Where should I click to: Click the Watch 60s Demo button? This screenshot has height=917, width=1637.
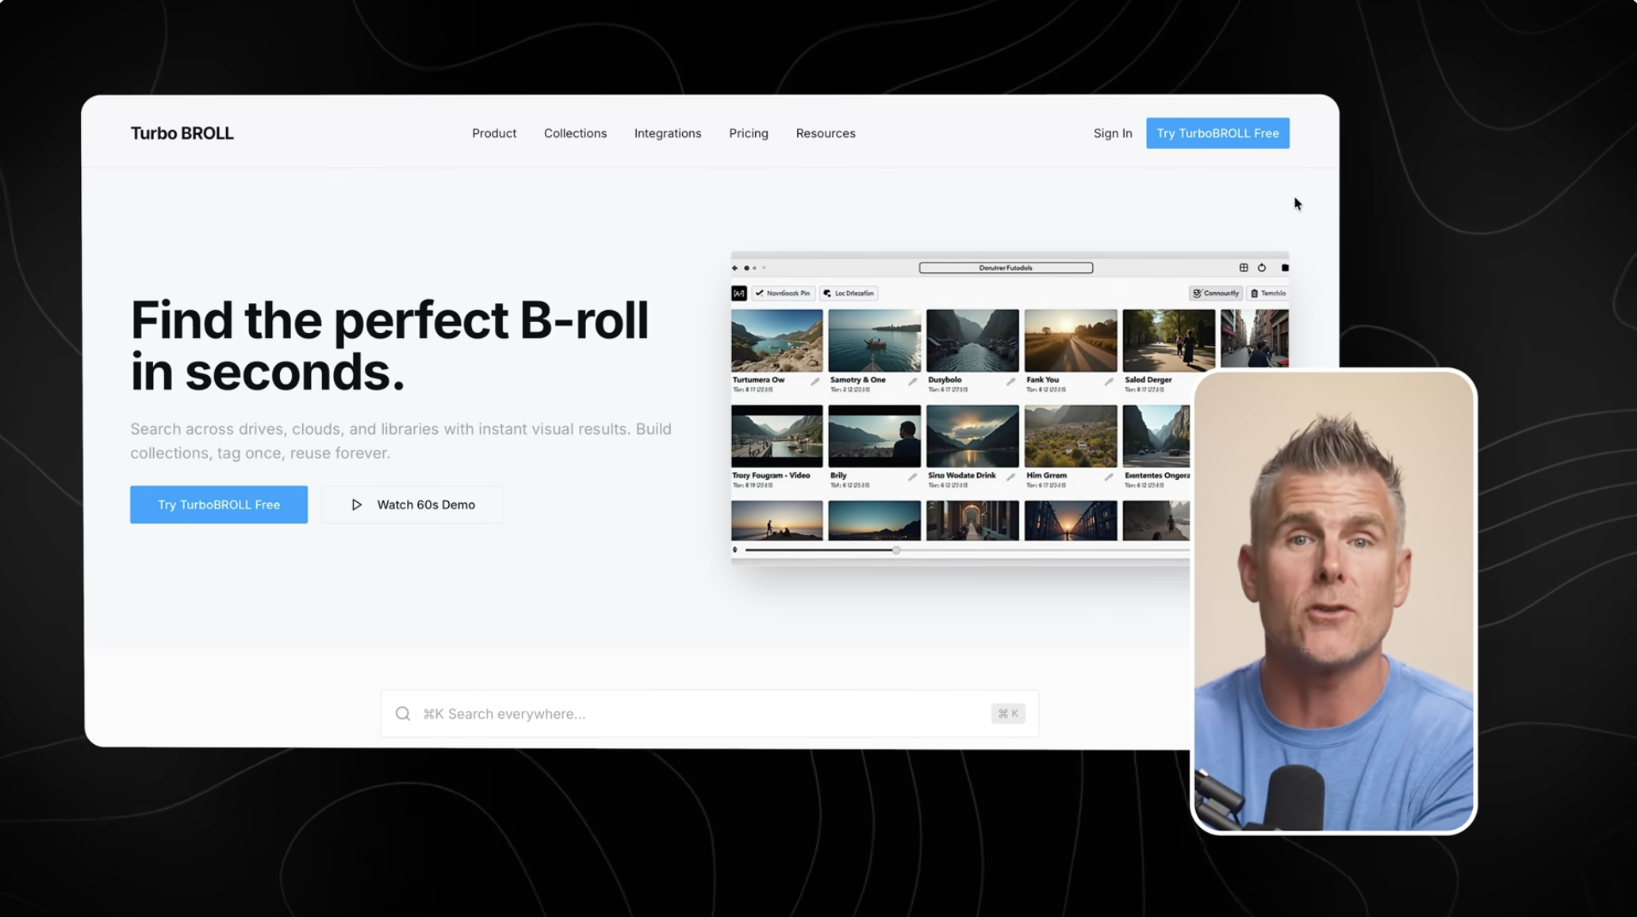click(x=412, y=505)
